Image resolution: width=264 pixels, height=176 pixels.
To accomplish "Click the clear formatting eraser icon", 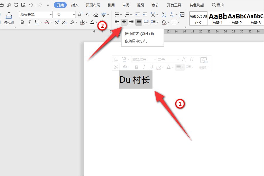I will (x=95, y=15).
